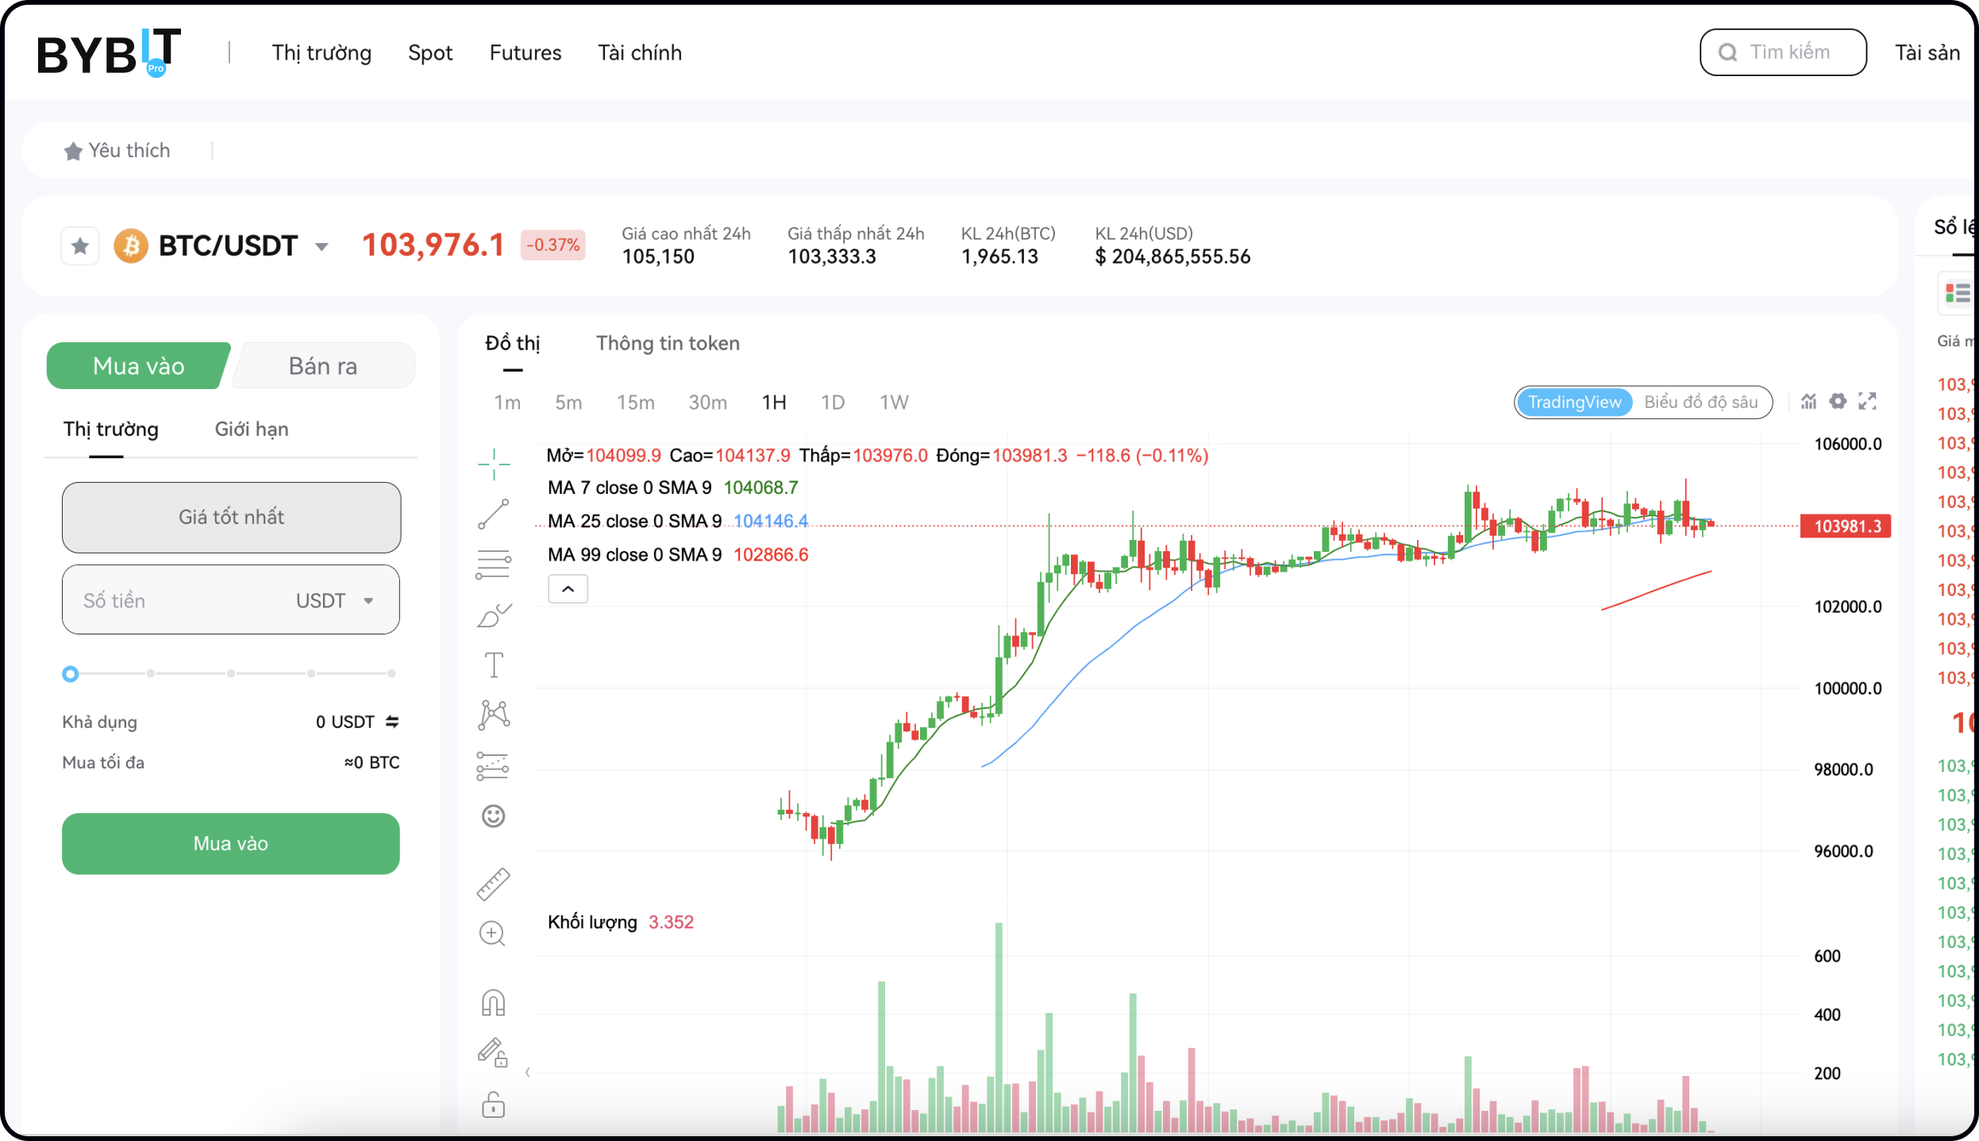The width and height of the screenshot is (1979, 1141).
Task: Select the trend line drawing tool
Action: pos(494,514)
